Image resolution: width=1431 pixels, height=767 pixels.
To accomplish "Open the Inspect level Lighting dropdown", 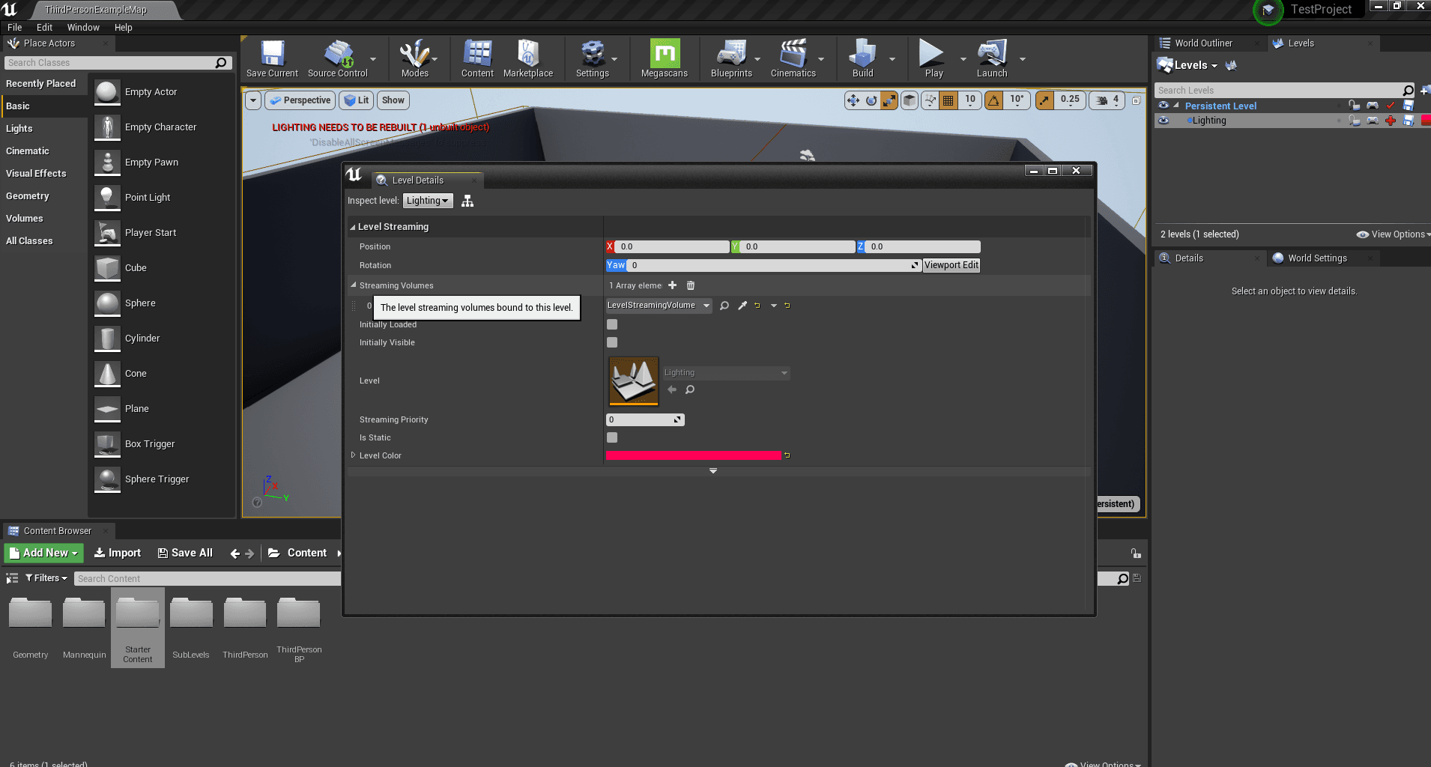I will click(x=428, y=201).
